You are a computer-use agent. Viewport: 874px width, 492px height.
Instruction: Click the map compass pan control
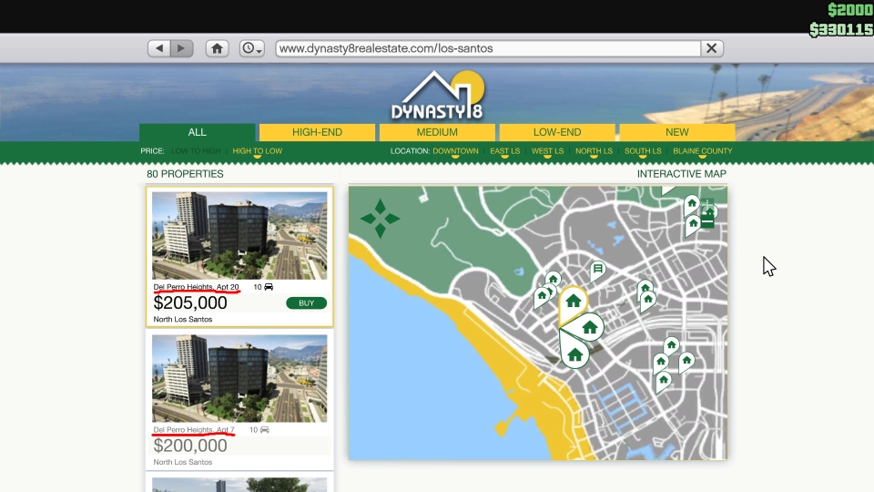click(380, 219)
